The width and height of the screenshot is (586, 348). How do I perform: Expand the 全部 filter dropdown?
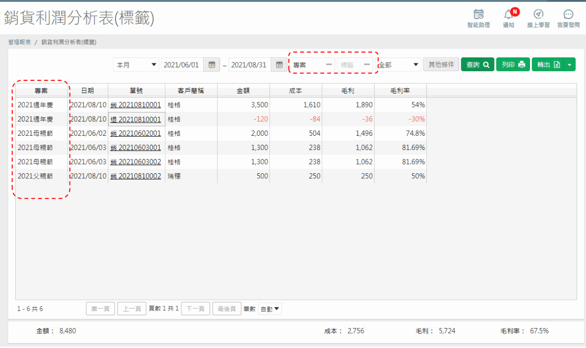pyautogui.click(x=416, y=65)
